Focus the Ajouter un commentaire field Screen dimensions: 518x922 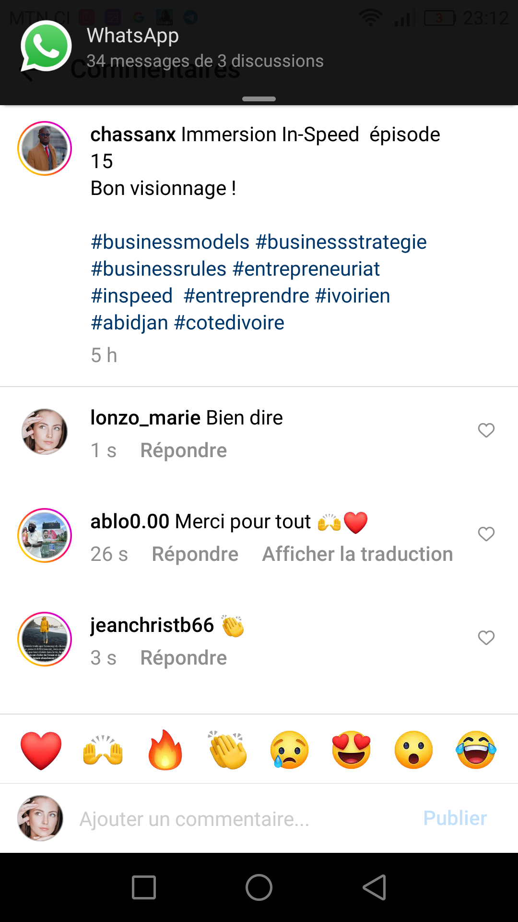click(x=240, y=819)
